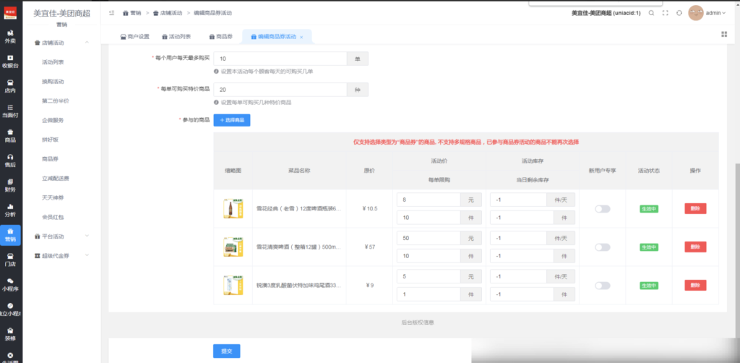The image size is (740, 363).
Task: Switch to the 商户设置 tab
Action: click(135, 37)
